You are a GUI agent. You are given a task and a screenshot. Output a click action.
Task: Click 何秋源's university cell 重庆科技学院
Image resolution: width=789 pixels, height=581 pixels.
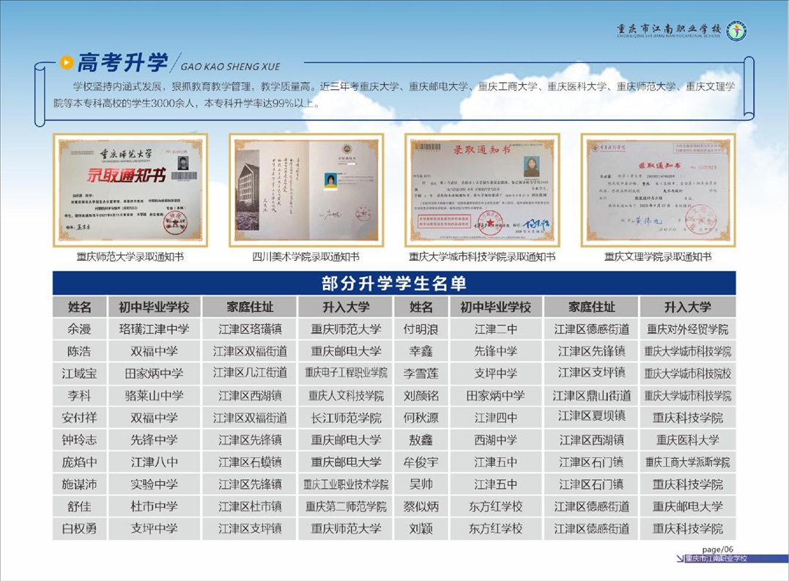(688, 418)
